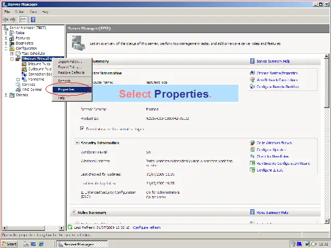
Task: Click the Change System Properties icon
Action: (252, 73)
